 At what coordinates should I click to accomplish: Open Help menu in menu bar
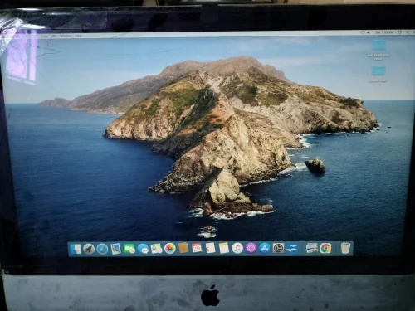(x=79, y=36)
